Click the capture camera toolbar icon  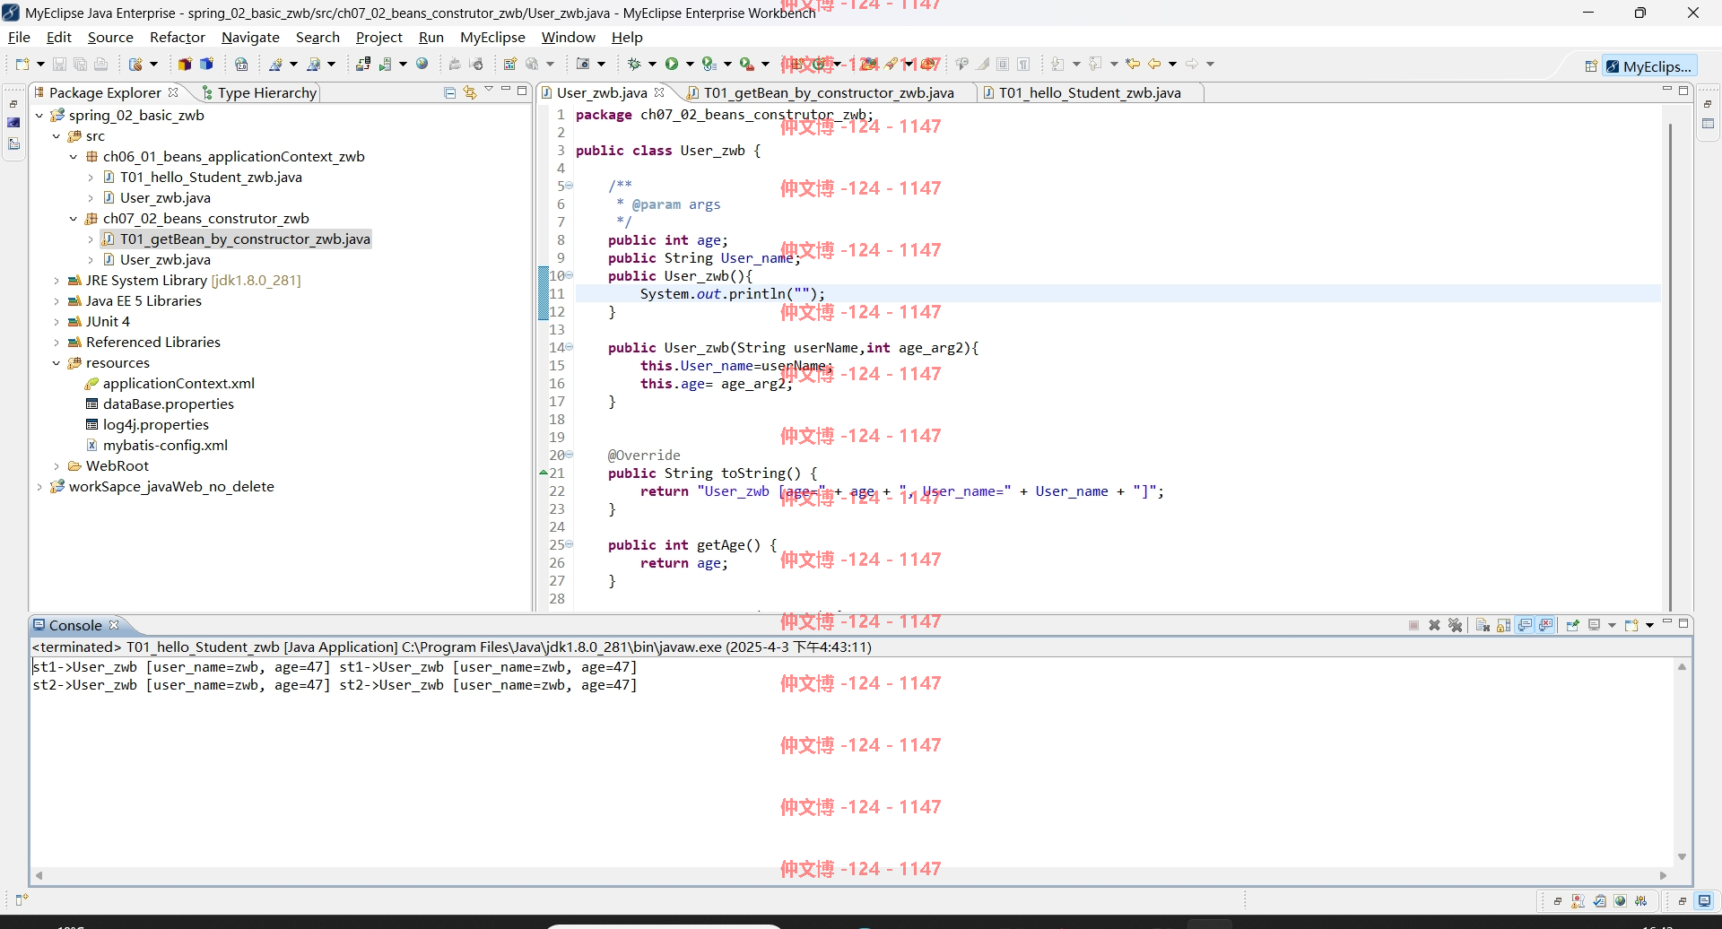583,64
